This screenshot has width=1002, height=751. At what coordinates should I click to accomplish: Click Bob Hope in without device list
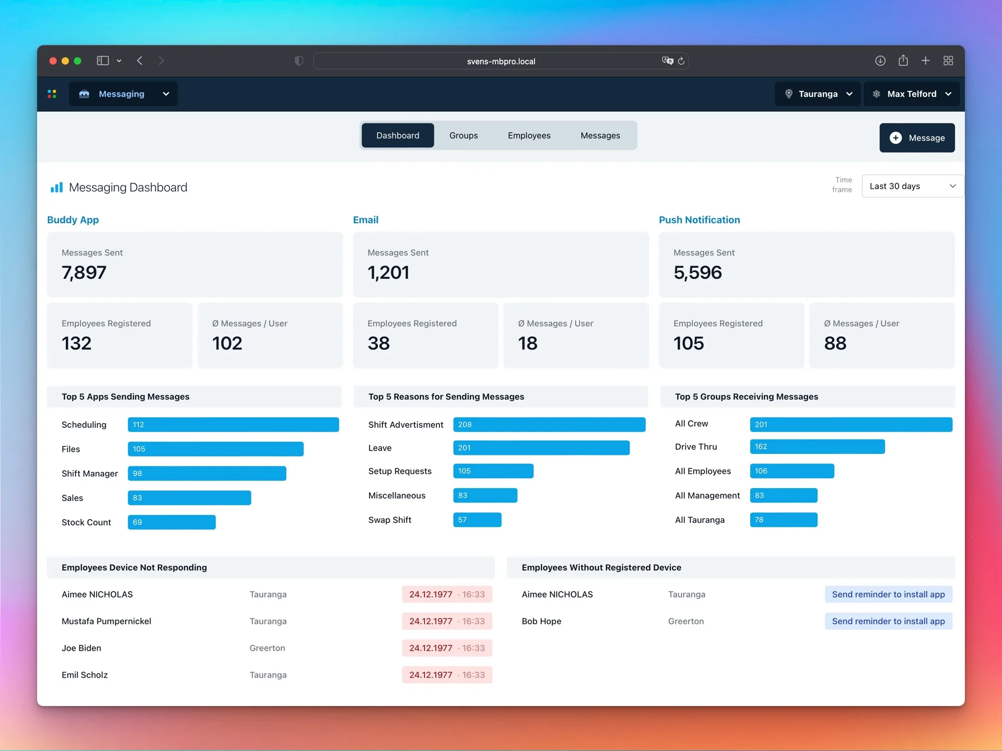click(x=541, y=621)
